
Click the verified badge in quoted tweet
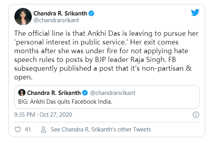[85, 93]
